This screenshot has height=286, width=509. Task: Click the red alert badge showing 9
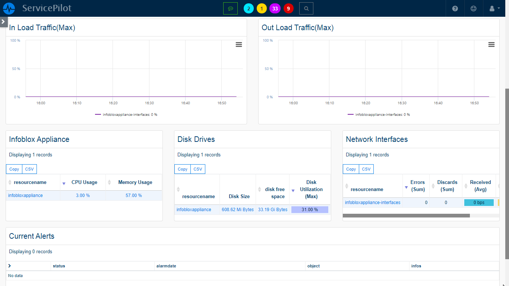pos(288,8)
